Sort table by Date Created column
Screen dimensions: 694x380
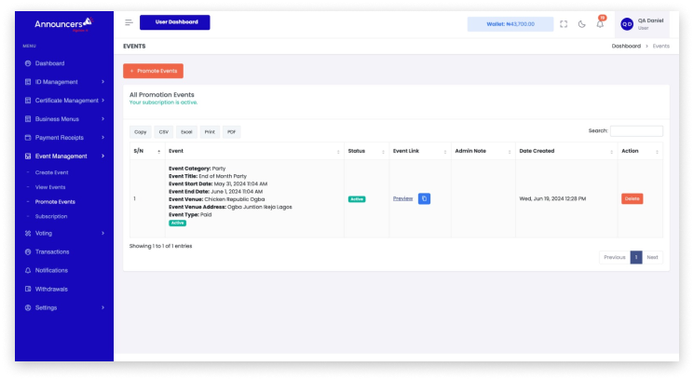tap(564, 151)
